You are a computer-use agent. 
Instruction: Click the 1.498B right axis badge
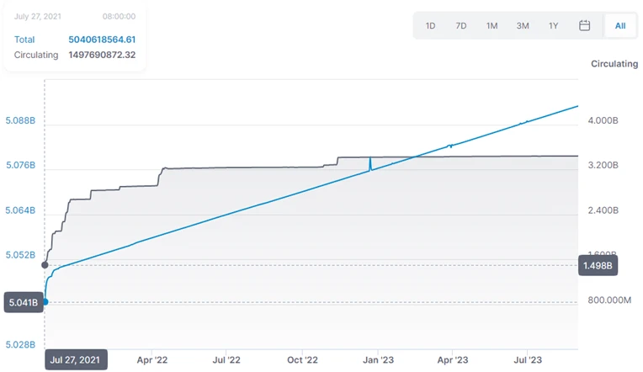point(599,266)
